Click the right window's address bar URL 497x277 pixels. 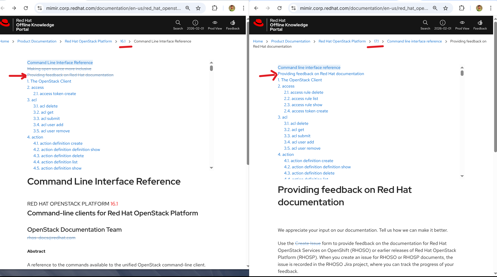click(x=364, y=8)
